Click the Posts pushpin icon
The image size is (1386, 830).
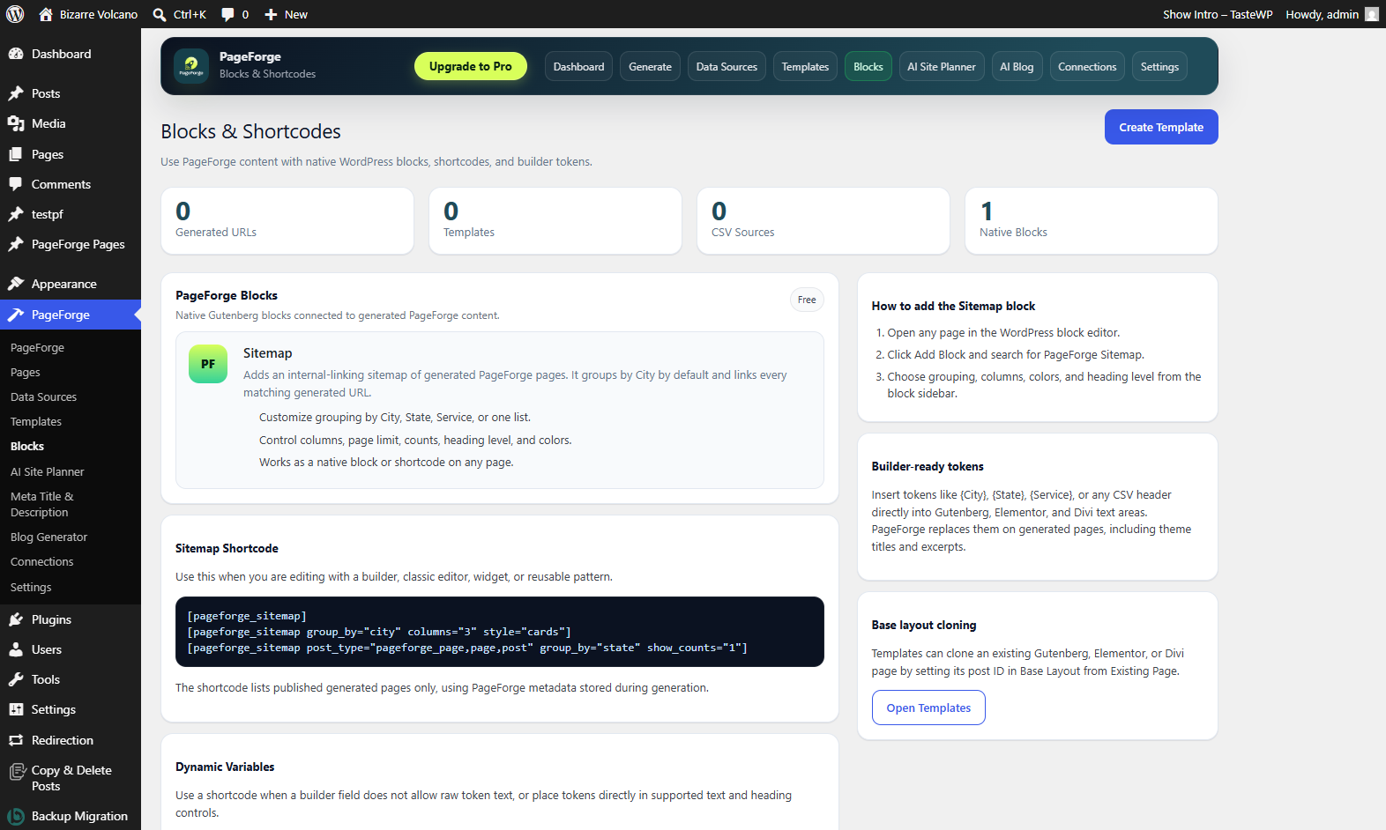16,93
